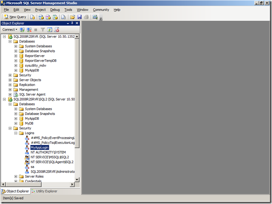This screenshot has width=272, height=204.
Task: Open the Edit menu
Action: click(x=16, y=10)
